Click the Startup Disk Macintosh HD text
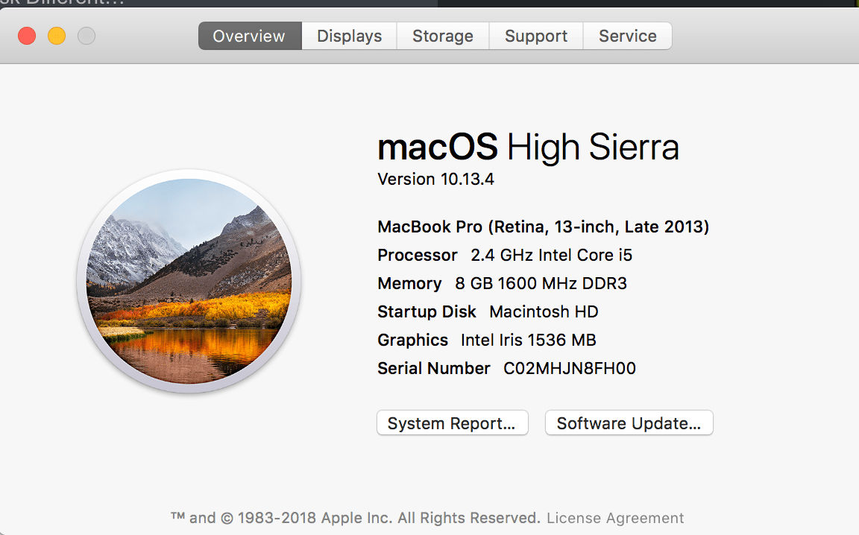This screenshot has width=859, height=535. point(488,311)
